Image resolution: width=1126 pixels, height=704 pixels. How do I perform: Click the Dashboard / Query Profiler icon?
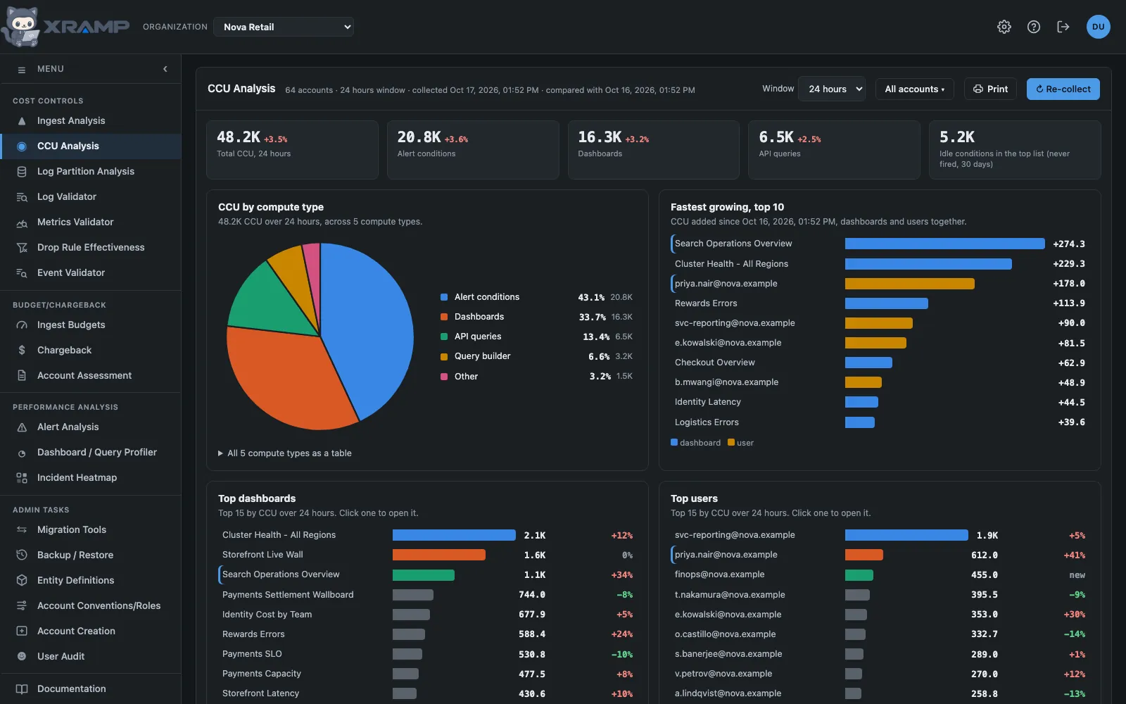point(22,453)
